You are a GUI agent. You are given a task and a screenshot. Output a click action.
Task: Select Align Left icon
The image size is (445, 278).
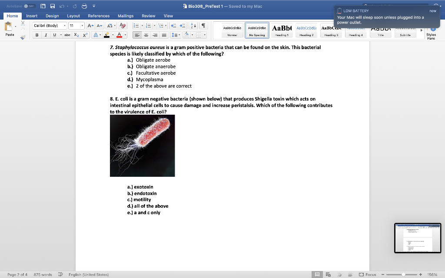pos(137,35)
